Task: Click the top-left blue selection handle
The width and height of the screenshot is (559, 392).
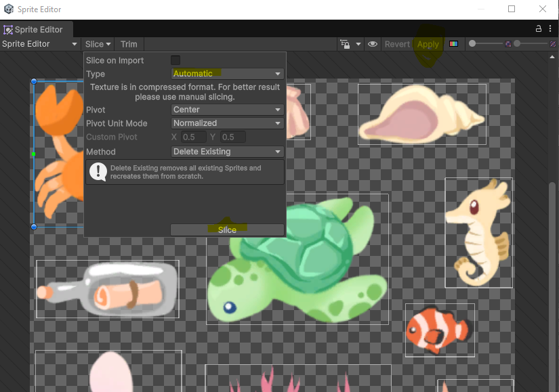Action: click(34, 81)
